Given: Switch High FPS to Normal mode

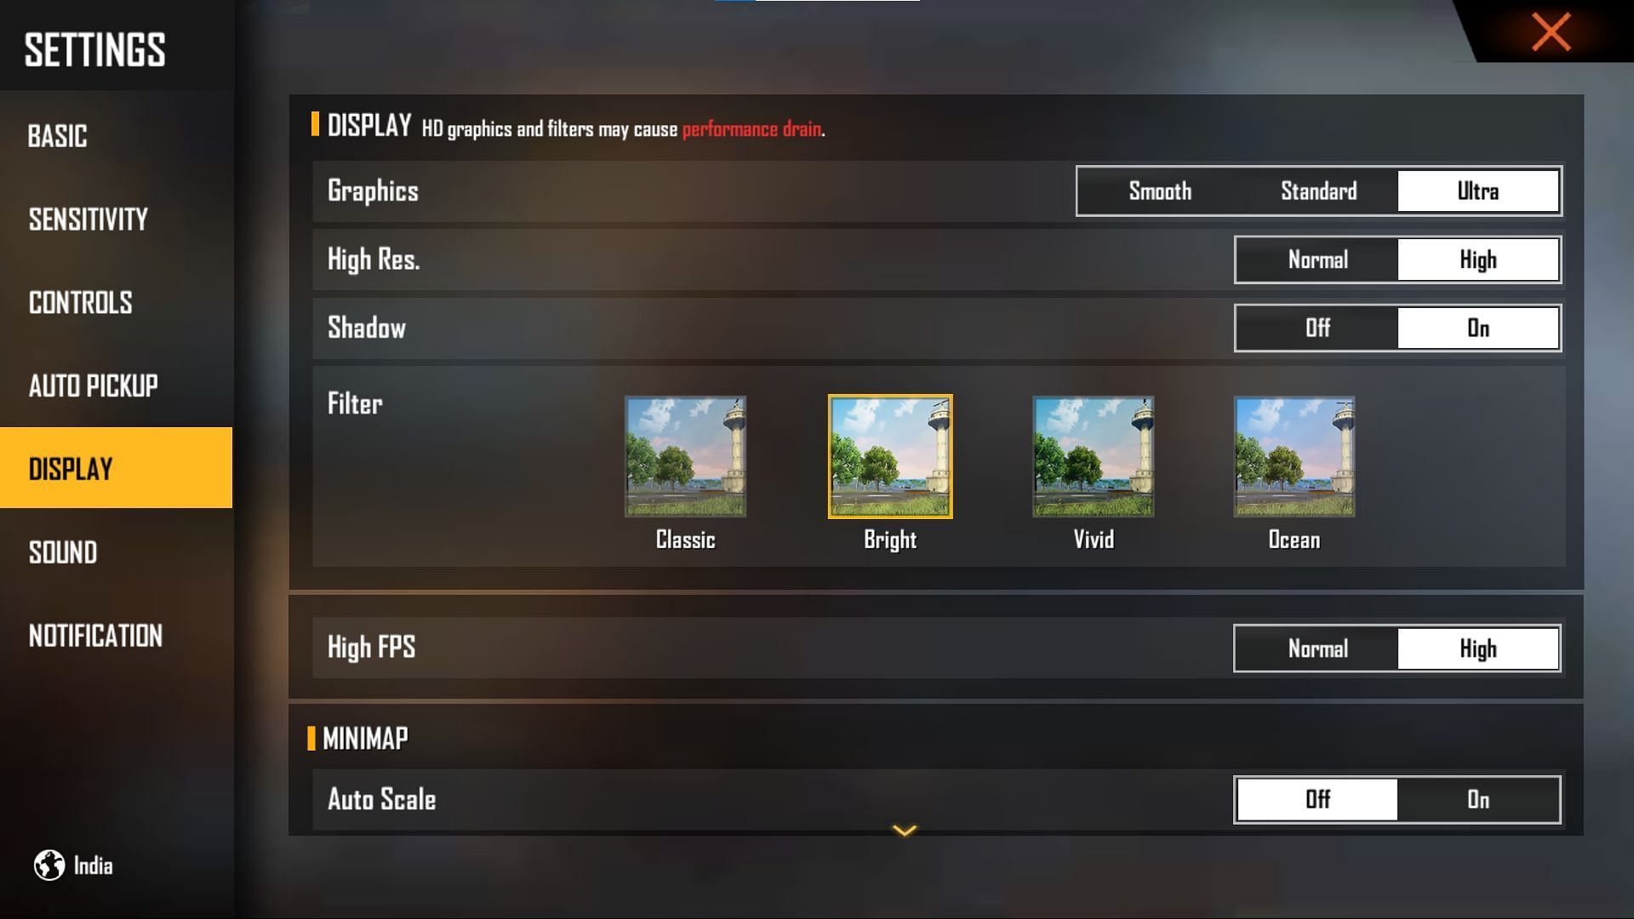Looking at the screenshot, I should (x=1315, y=648).
